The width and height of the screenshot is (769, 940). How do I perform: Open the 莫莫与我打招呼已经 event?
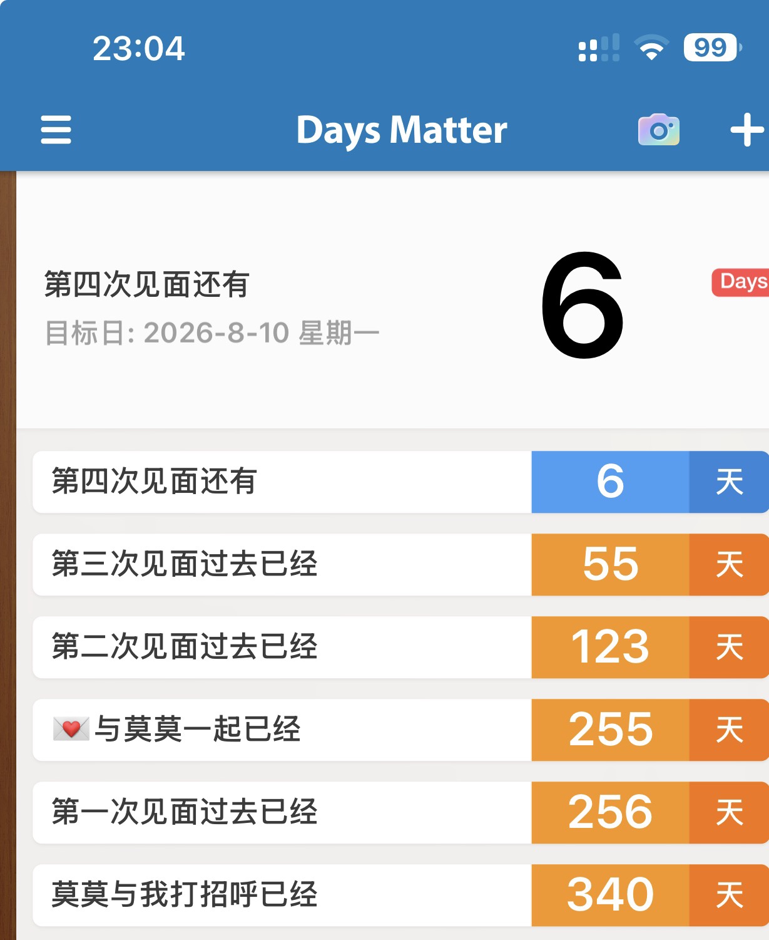(x=400, y=895)
